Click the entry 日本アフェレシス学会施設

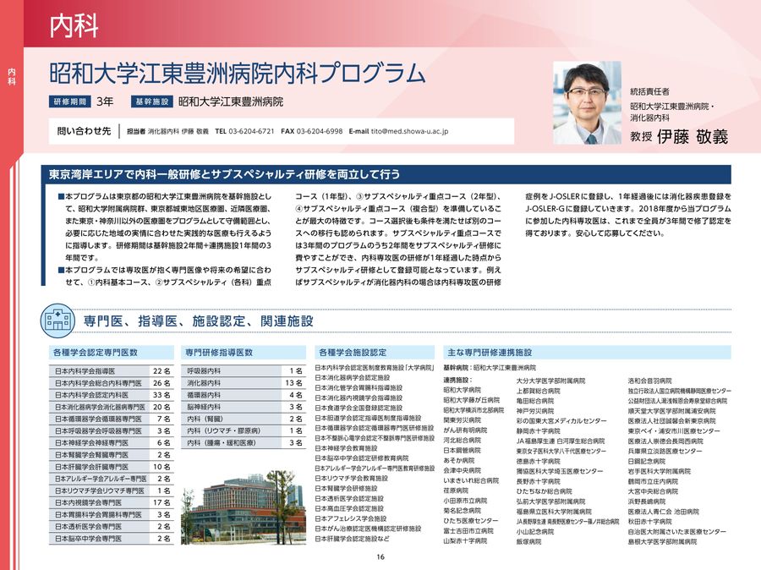pos(351,519)
